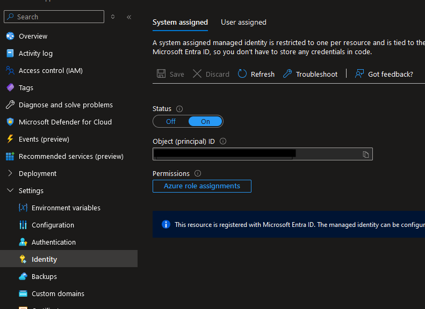The width and height of the screenshot is (425, 309).
Task: Click the Backups cloud icon
Action: point(23,276)
